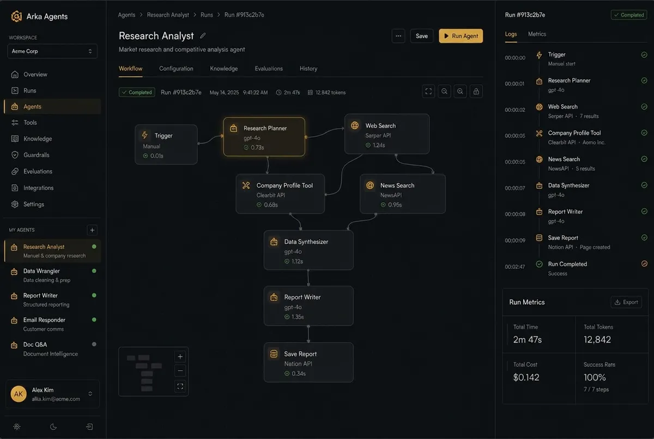Click the bottom-left theme settings icon
Viewport: 654px width, 439px height.
point(17,426)
